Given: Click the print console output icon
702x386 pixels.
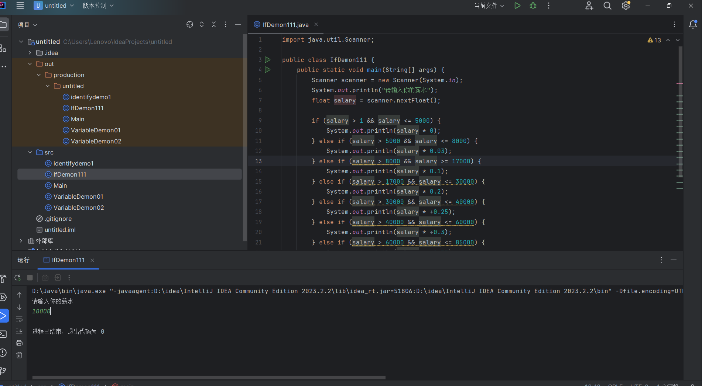Looking at the screenshot, I should [19, 343].
